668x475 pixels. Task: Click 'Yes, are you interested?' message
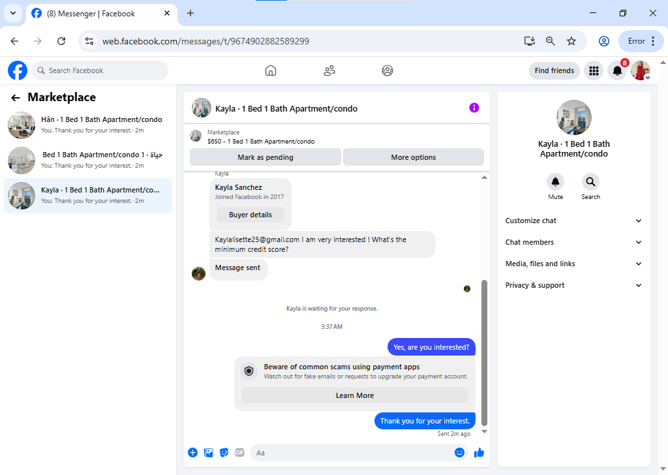tap(431, 347)
